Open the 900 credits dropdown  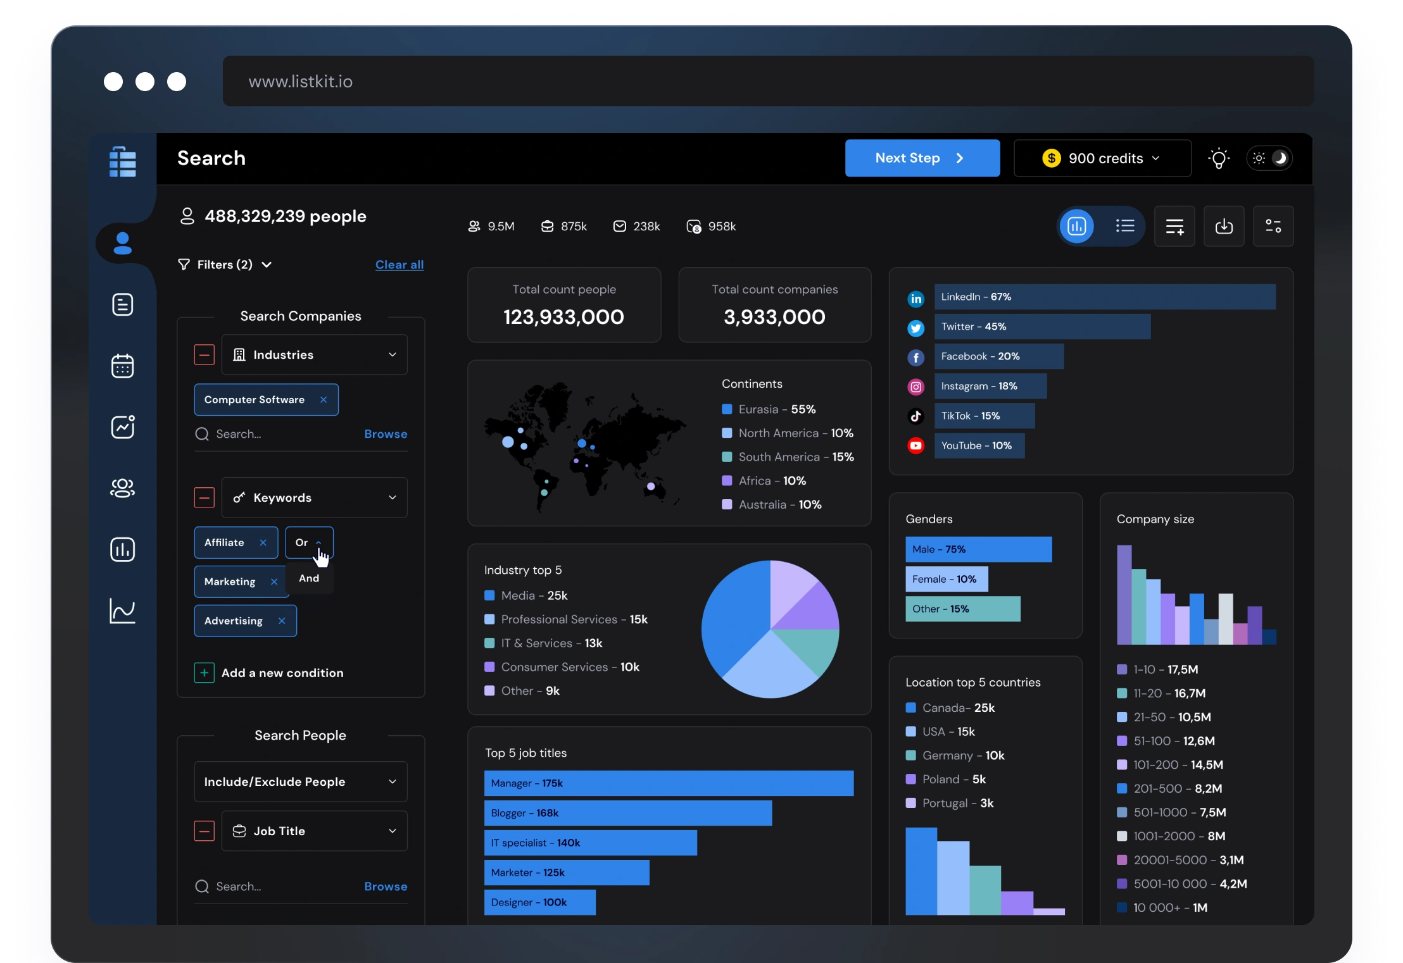coord(1102,158)
